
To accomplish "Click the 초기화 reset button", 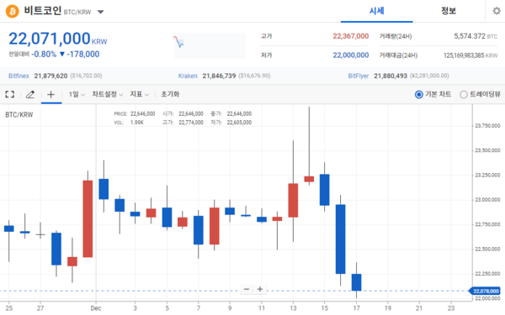I will tap(170, 94).
